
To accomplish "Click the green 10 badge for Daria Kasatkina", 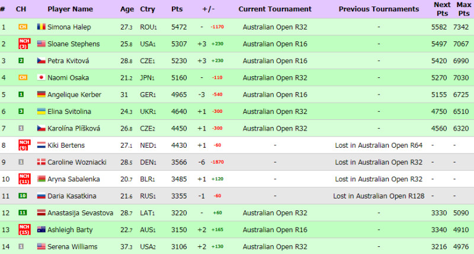I will click(23, 196).
